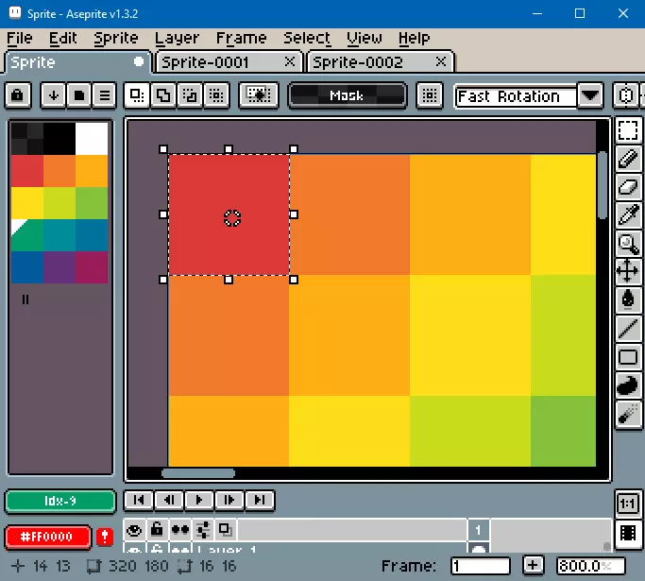
Task: Select the Line tool
Action: pyautogui.click(x=628, y=328)
